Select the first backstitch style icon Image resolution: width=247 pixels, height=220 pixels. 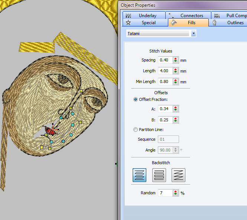139,175
